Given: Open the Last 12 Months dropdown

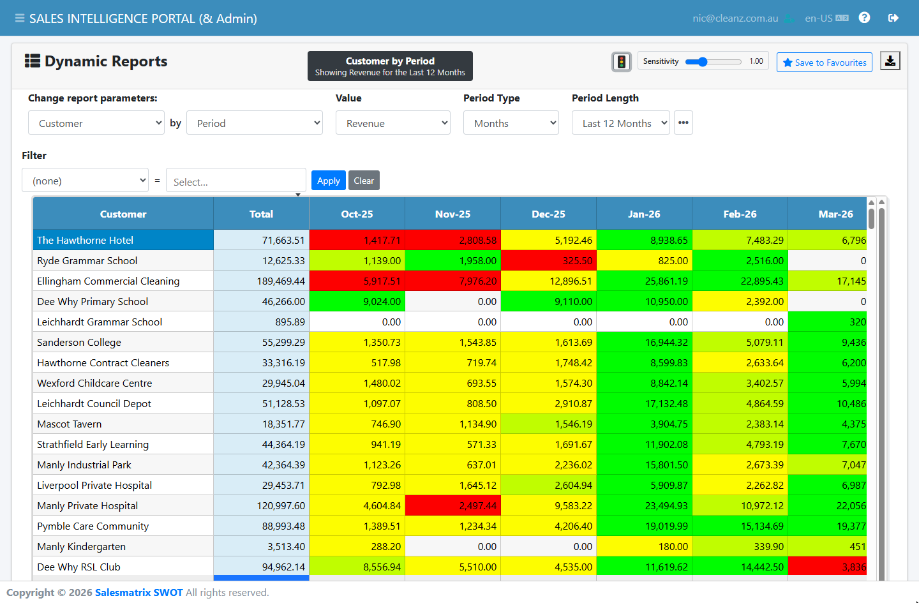Looking at the screenshot, I should [x=621, y=123].
